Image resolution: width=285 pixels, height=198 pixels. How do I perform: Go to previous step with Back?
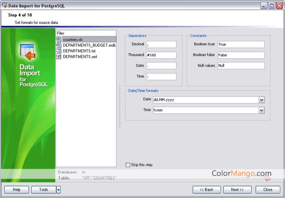pos(207,190)
